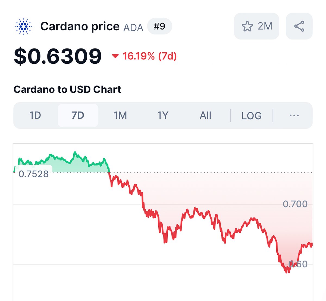The image size is (326, 301).
Task: Click the #9 rank badge
Action: point(160,26)
